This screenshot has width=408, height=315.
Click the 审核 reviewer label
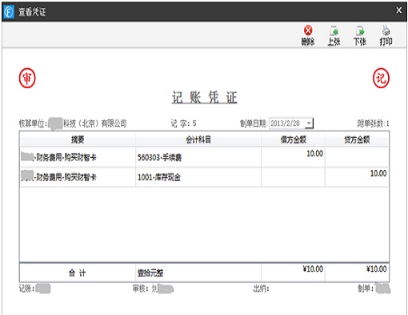tap(141, 289)
